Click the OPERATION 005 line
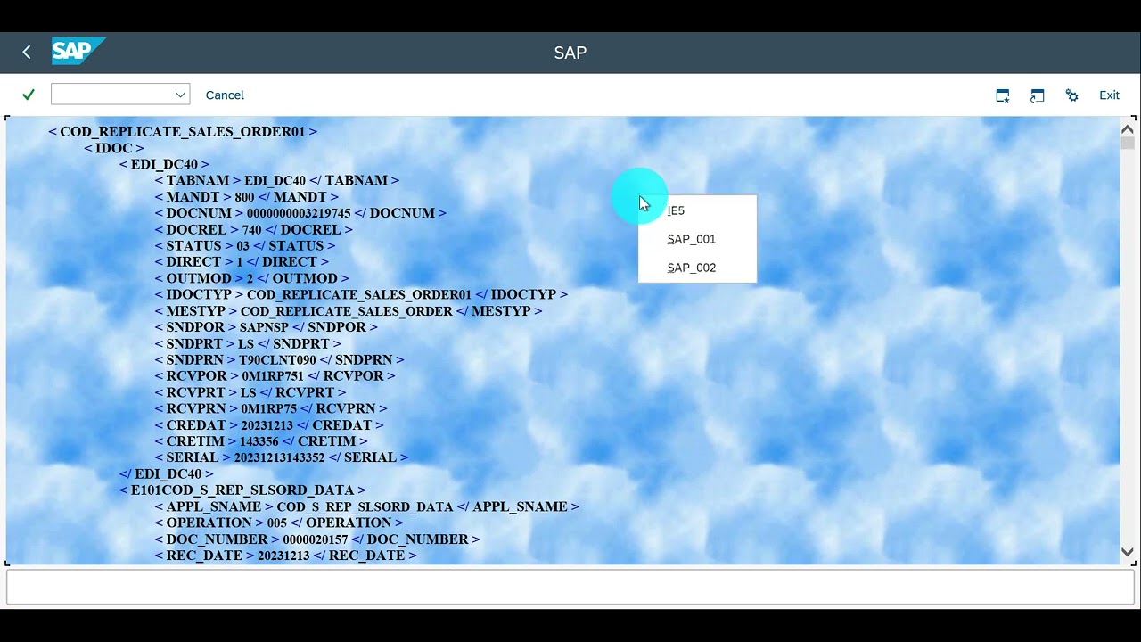The height and width of the screenshot is (642, 1141). click(279, 523)
